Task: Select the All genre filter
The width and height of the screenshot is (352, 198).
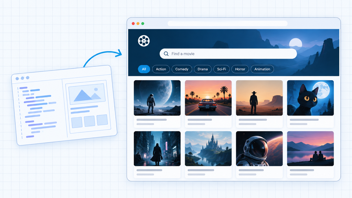Action: tap(144, 69)
